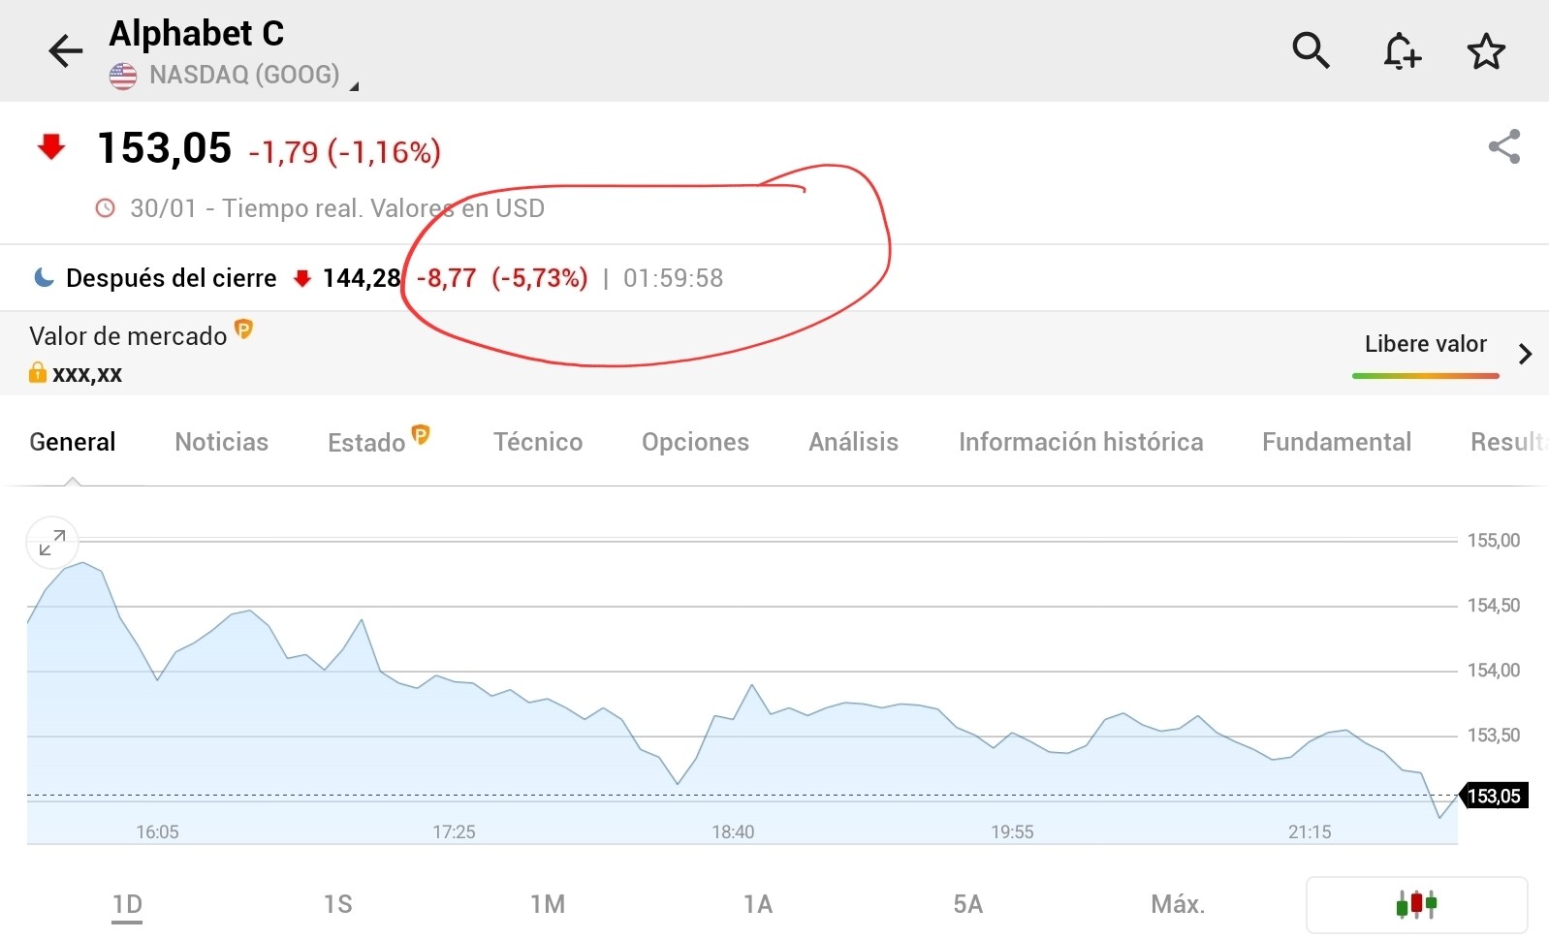The image size is (1549, 940).
Task: Tap the 154,50 axis label
Action: (1494, 606)
